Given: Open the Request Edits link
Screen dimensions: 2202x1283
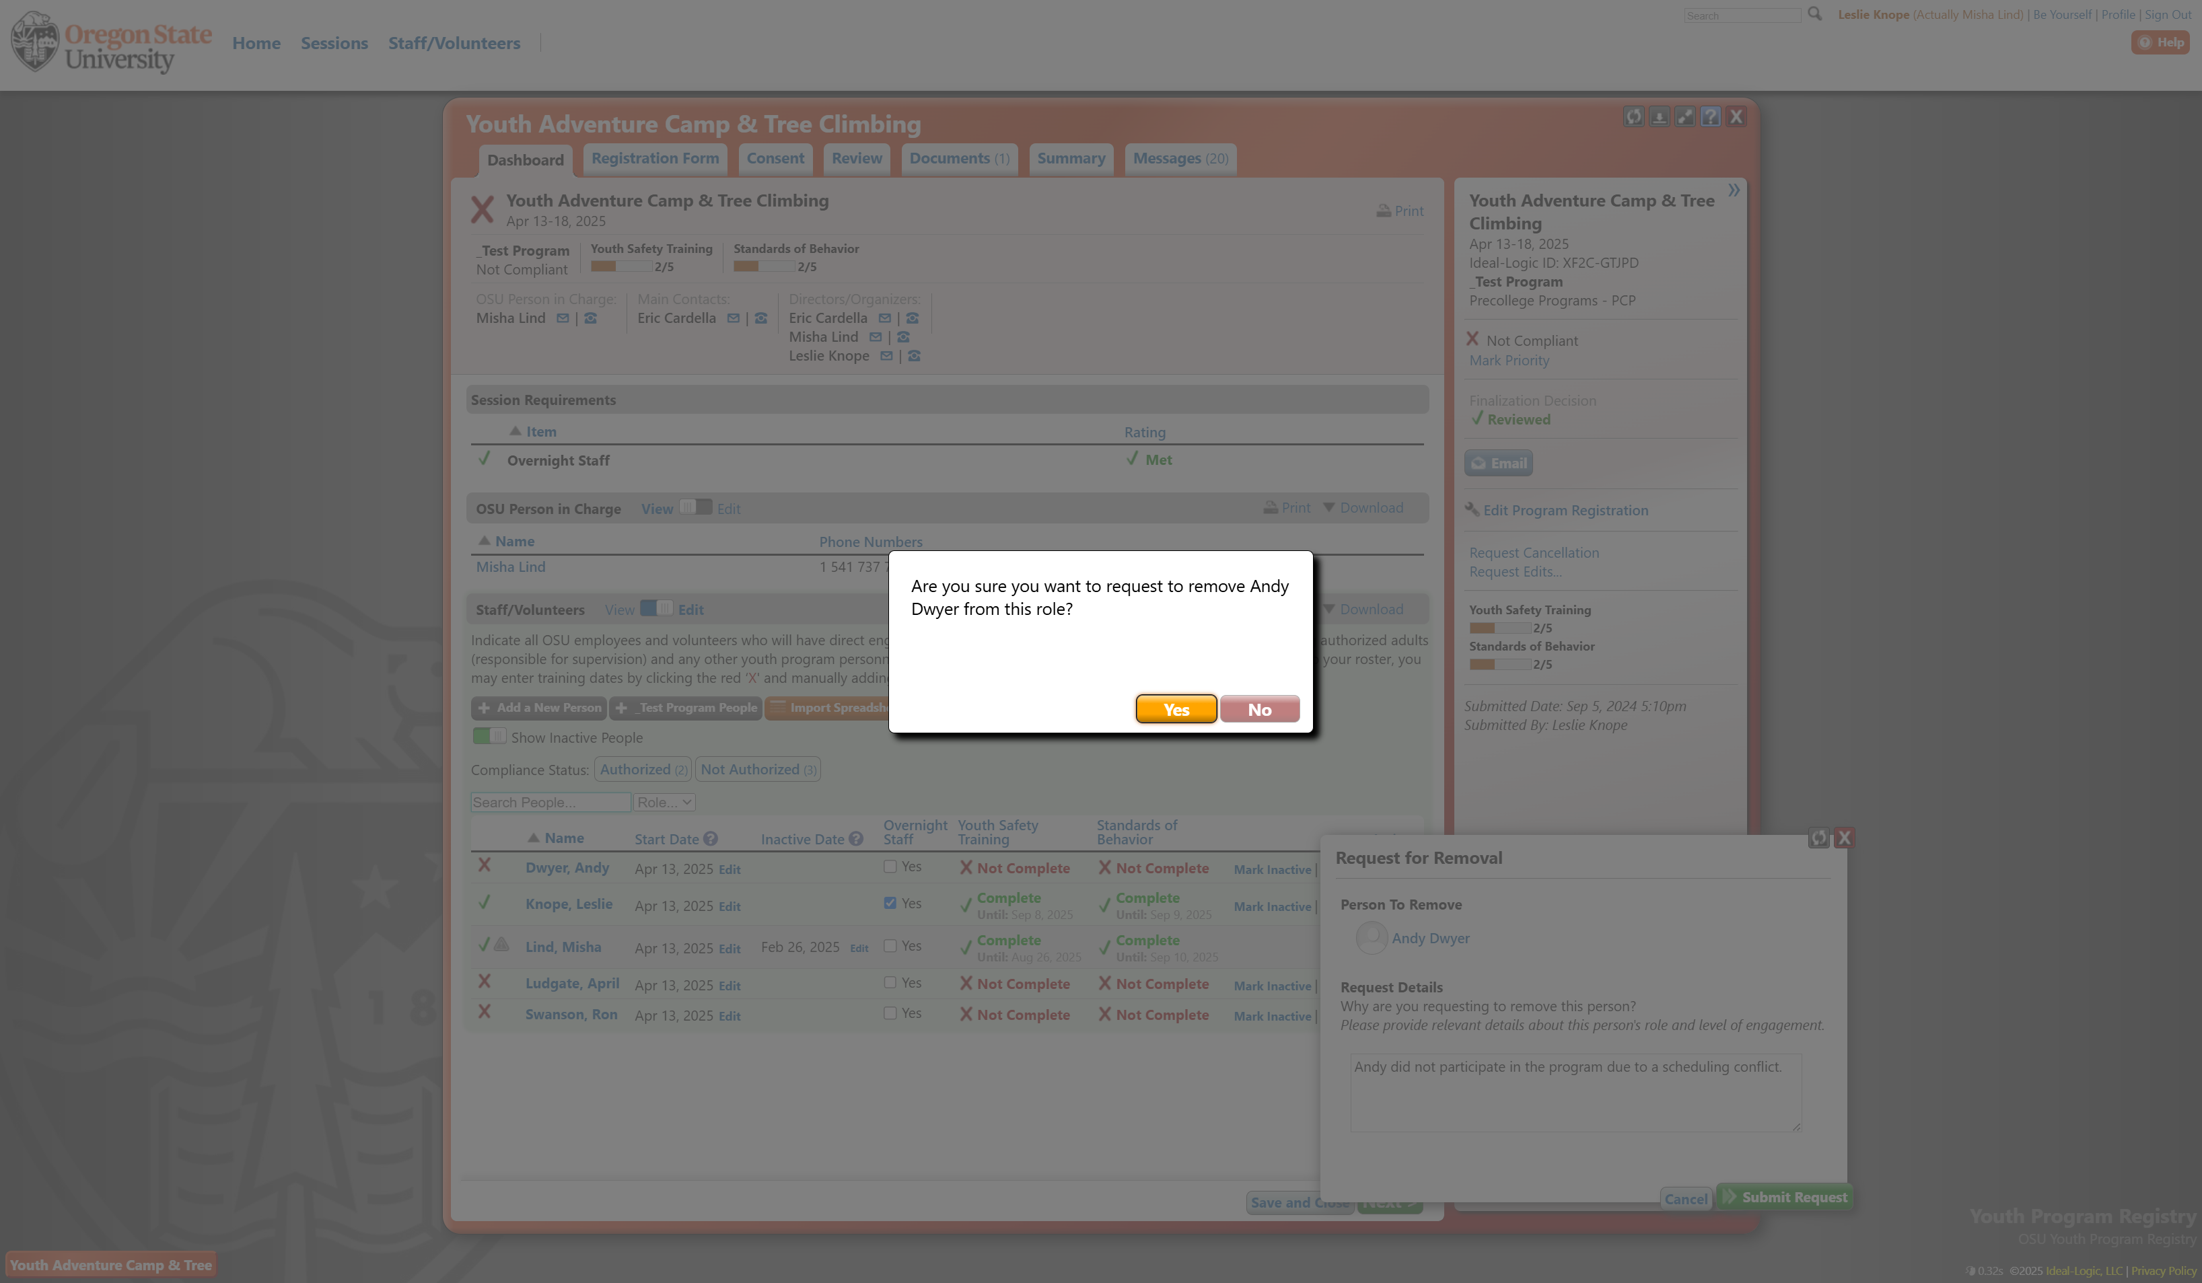Looking at the screenshot, I should pyautogui.click(x=1514, y=572).
